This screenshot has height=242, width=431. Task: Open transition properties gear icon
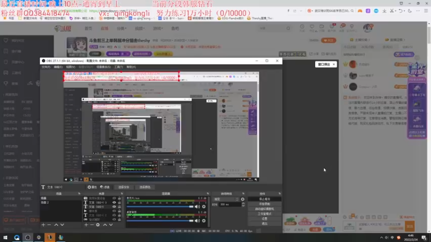coord(242,199)
